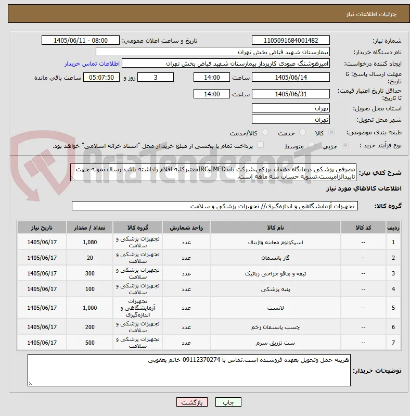Select item چسب پانسمان زخم
Screen dimensions: 410x416
(275, 327)
